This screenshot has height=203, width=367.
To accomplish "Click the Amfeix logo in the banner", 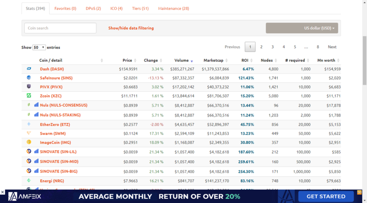I will click(x=25, y=196).
